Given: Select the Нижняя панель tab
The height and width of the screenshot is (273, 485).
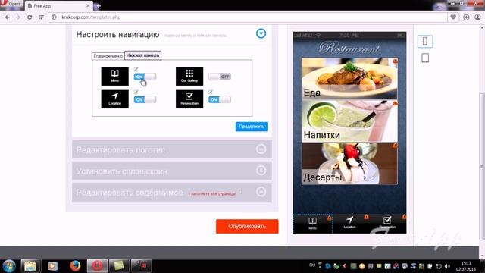Looking at the screenshot, I should point(142,55).
